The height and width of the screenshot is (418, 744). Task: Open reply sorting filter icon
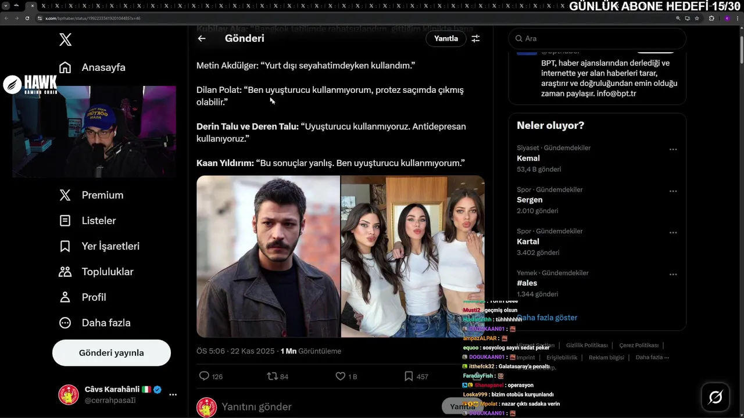[x=475, y=38]
